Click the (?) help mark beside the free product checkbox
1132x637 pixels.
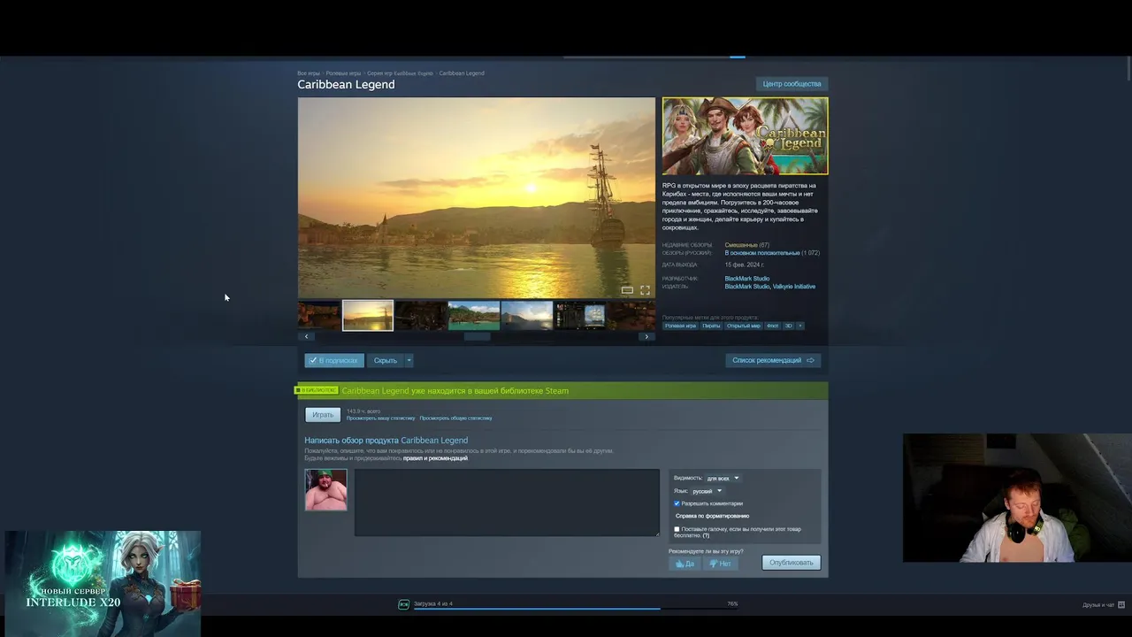pos(706,536)
